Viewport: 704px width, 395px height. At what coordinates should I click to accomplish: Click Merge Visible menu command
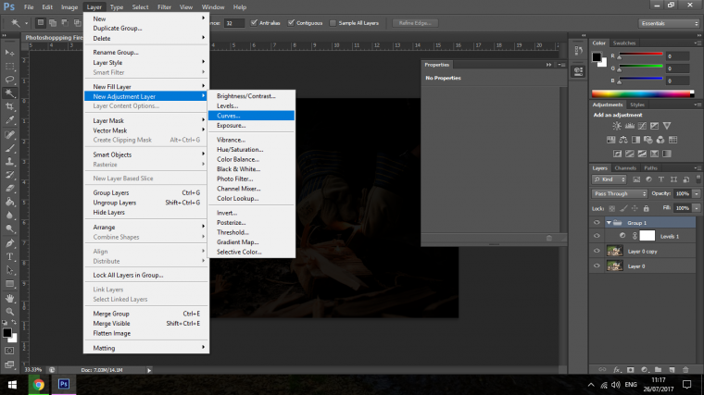(146, 323)
